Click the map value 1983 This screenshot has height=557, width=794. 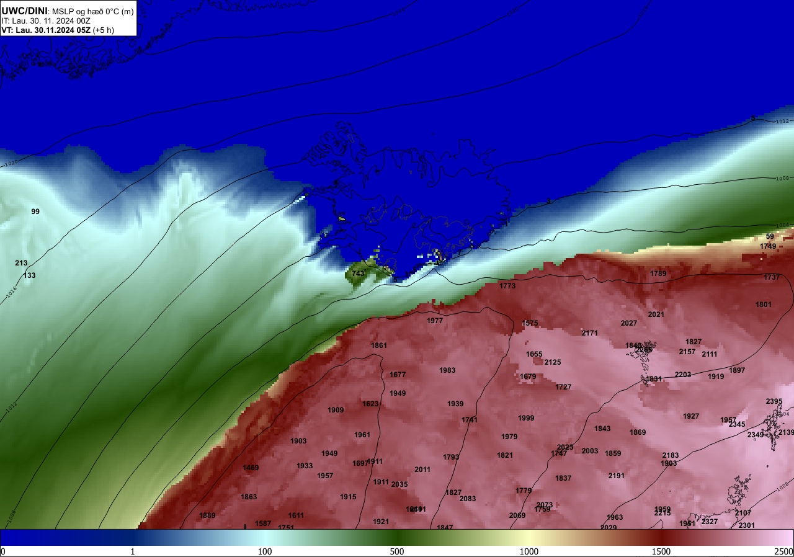[447, 370]
